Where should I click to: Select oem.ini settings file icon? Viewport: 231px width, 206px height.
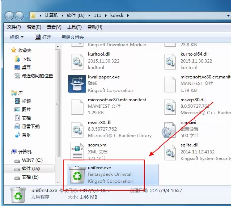click(x=169, y=130)
